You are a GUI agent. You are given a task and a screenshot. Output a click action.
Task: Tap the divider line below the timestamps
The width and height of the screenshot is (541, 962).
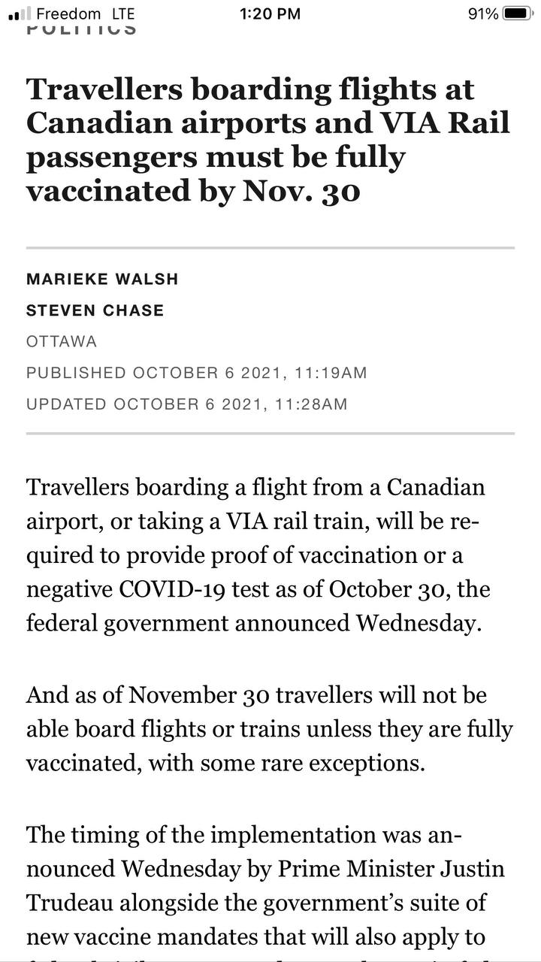click(270, 434)
